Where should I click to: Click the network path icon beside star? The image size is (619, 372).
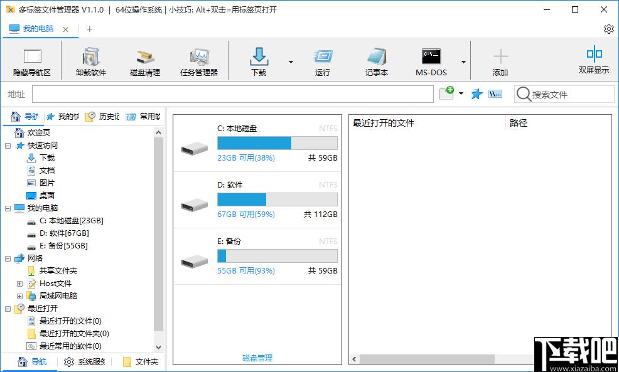(495, 94)
